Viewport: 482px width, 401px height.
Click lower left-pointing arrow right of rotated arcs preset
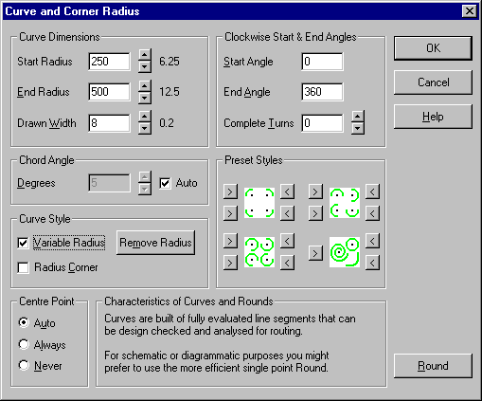coord(372,213)
